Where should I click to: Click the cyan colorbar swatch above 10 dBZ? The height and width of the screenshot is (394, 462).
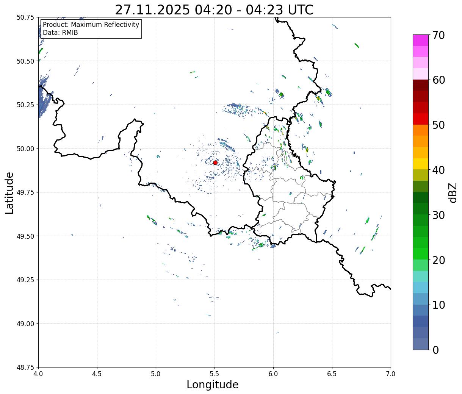click(421, 288)
